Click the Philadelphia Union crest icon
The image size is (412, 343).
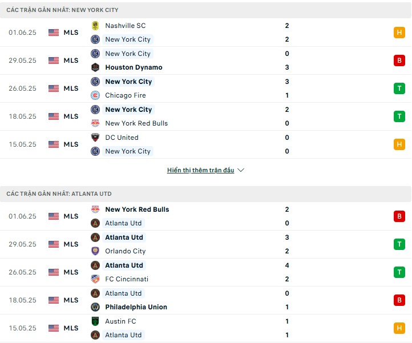[95, 307]
